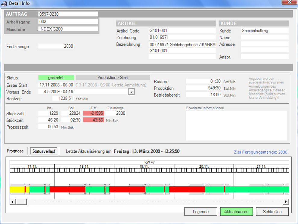Click the Legende button
Viewport: 298px width, 224px height.
201,212
